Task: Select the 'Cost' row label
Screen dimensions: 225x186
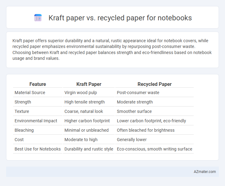Action: point(19,140)
